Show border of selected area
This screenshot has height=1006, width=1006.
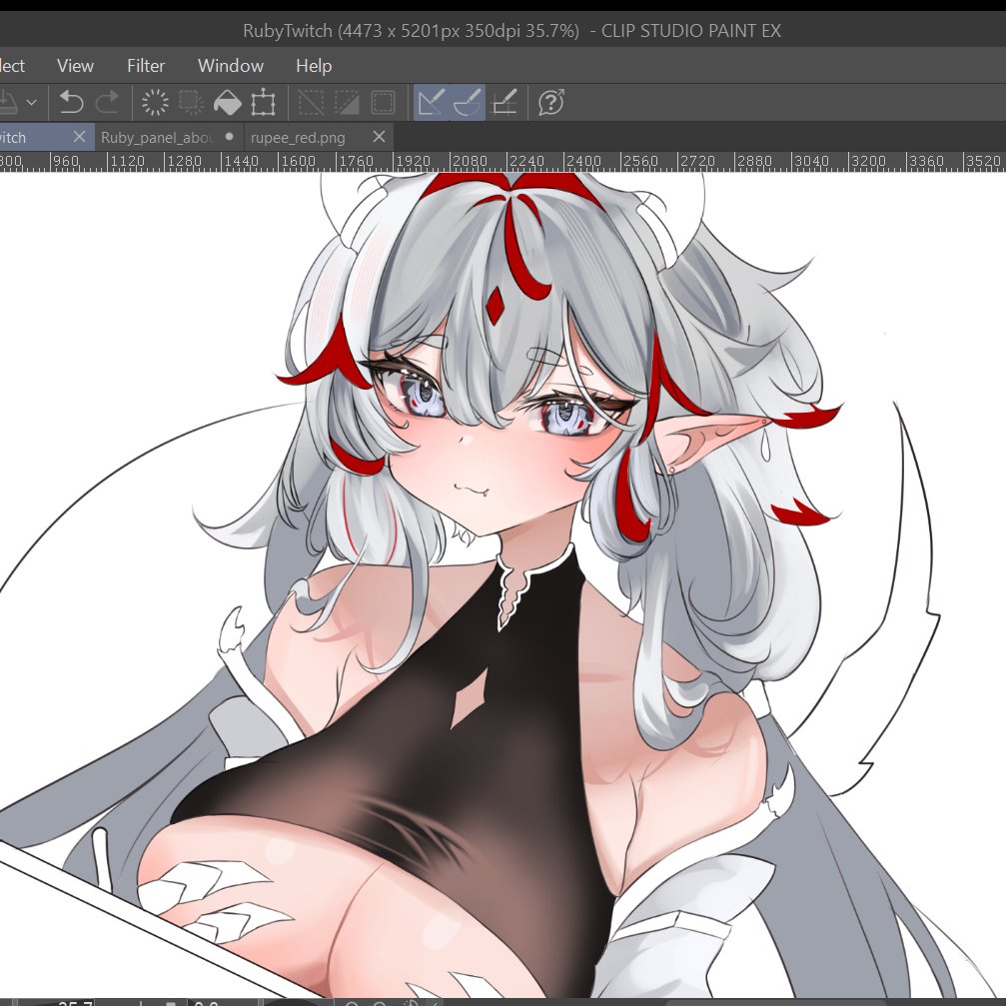383,102
